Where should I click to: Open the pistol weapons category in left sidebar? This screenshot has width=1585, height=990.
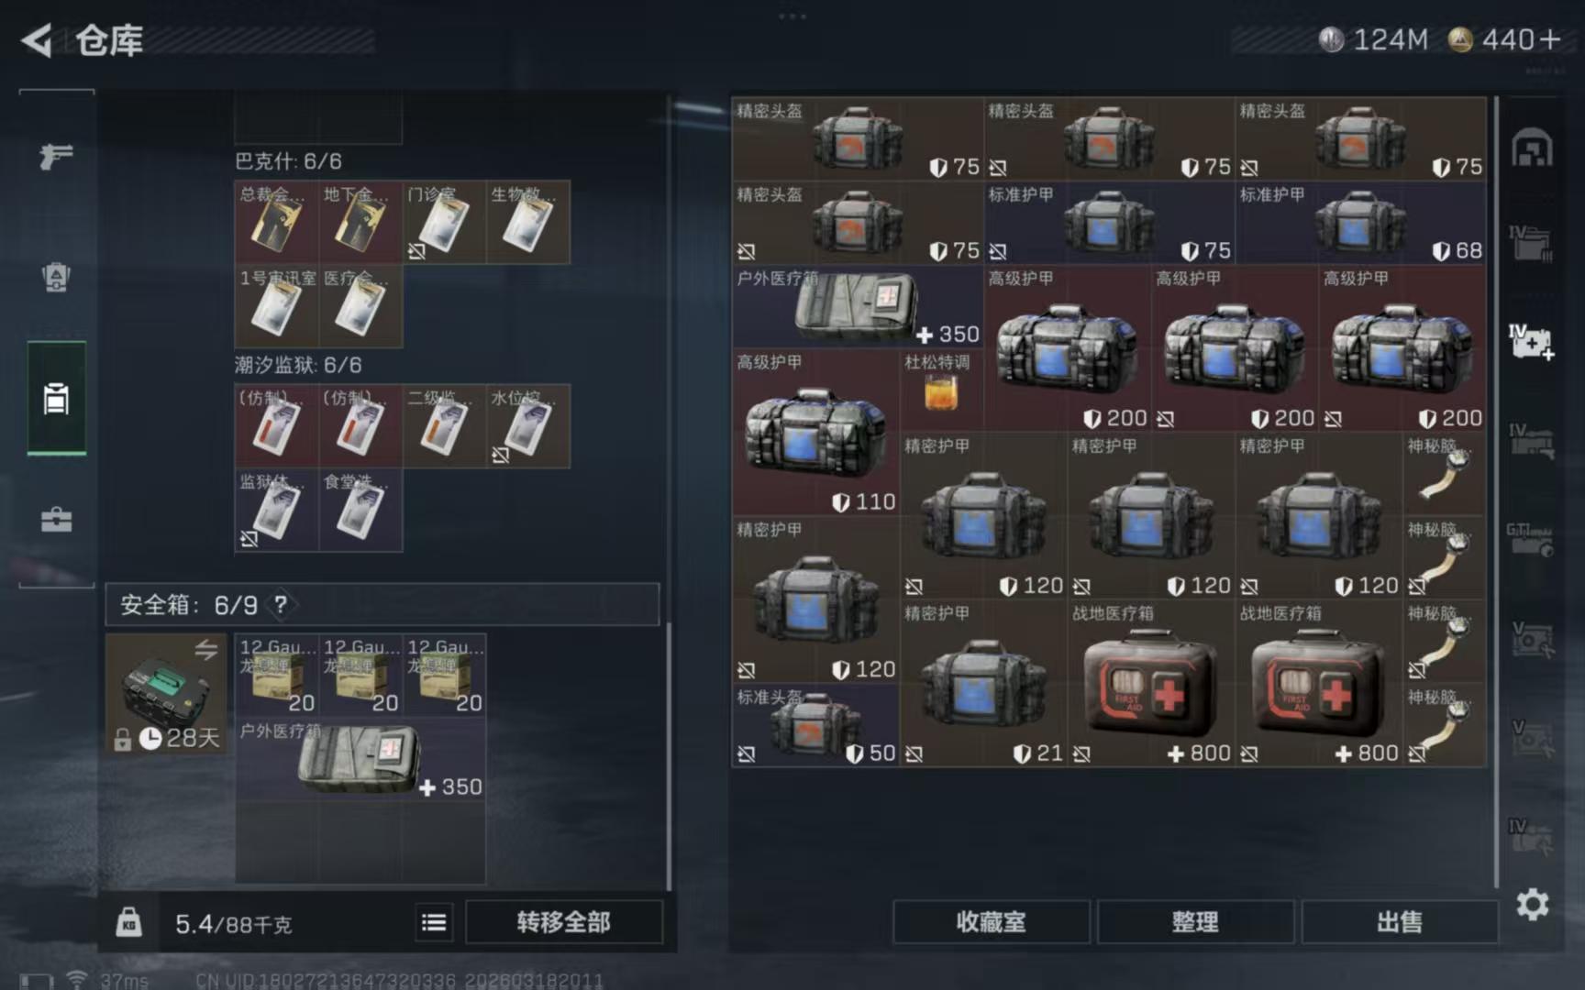tap(56, 156)
